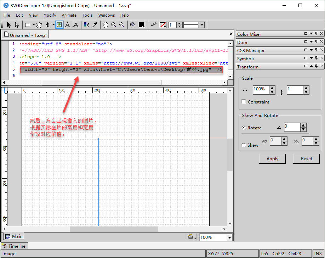Open the stroke line style dropdown
The image size is (325, 258).
[202, 25]
